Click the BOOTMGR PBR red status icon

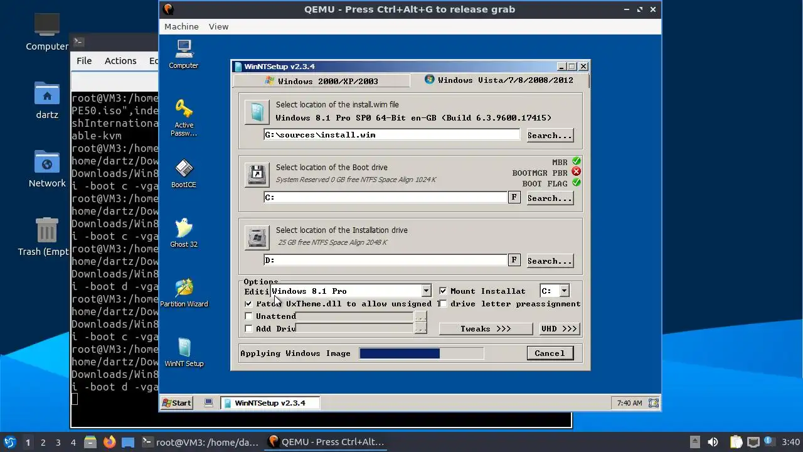[576, 172]
